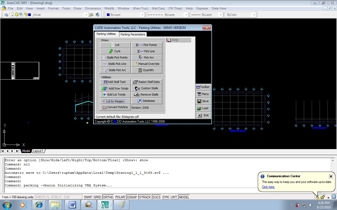337x210 pixels.
Task: Open the Dimension menu
Action: (x=93, y=8)
